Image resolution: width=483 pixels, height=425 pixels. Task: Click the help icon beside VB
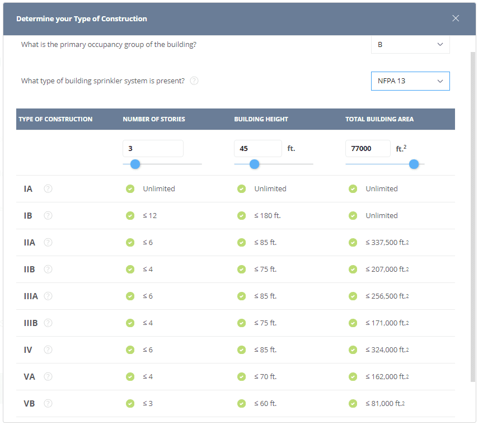48,403
